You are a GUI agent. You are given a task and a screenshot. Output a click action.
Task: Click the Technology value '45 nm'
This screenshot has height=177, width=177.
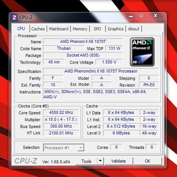[54, 62]
